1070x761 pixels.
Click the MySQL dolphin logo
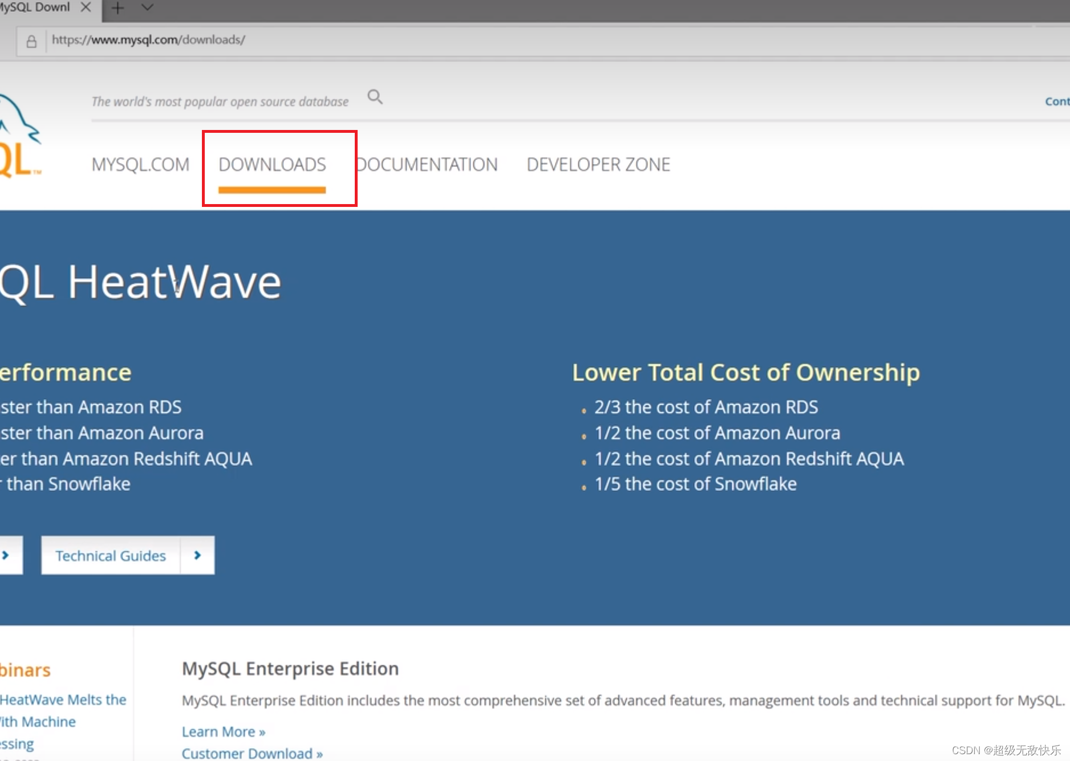(20, 137)
